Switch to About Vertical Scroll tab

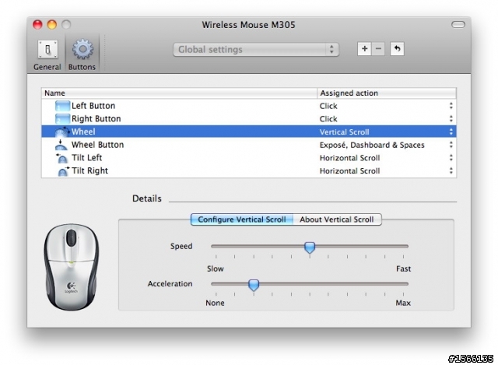[x=337, y=219]
